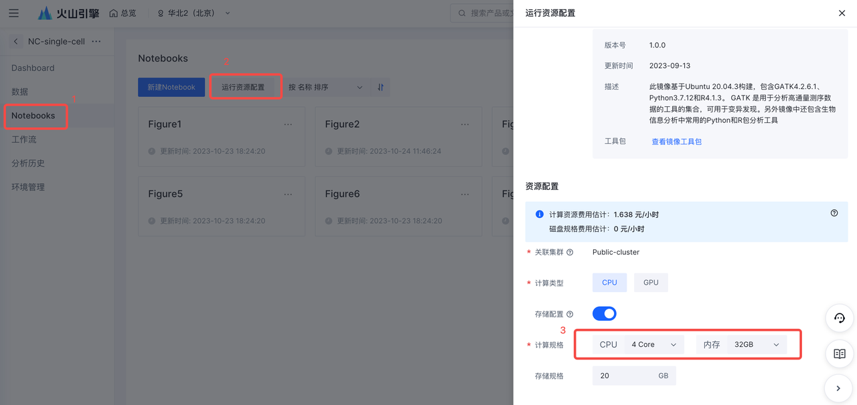Open the Figure5 notebook card

tap(221, 206)
